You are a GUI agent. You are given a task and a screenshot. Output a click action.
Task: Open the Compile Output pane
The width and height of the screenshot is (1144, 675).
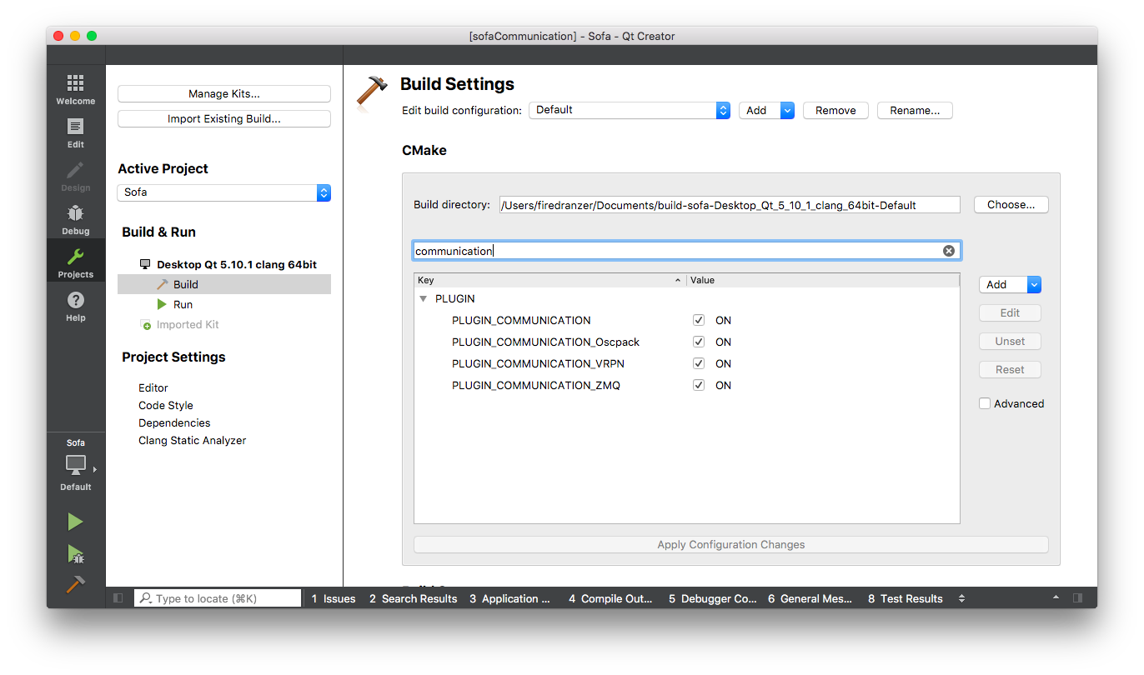point(610,598)
